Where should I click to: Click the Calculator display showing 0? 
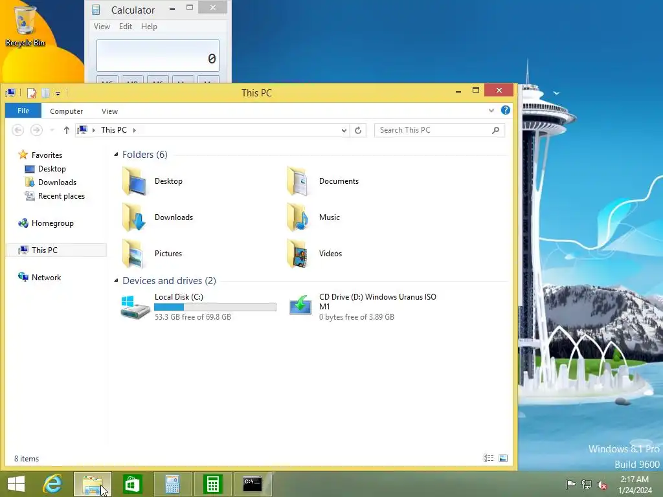coord(158,56)
